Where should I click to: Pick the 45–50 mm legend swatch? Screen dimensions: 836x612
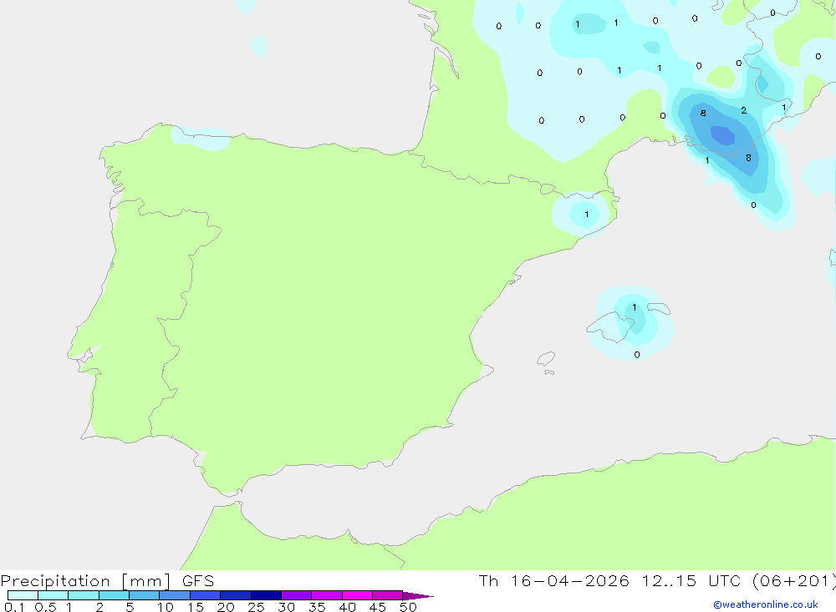tap(388, 595)
